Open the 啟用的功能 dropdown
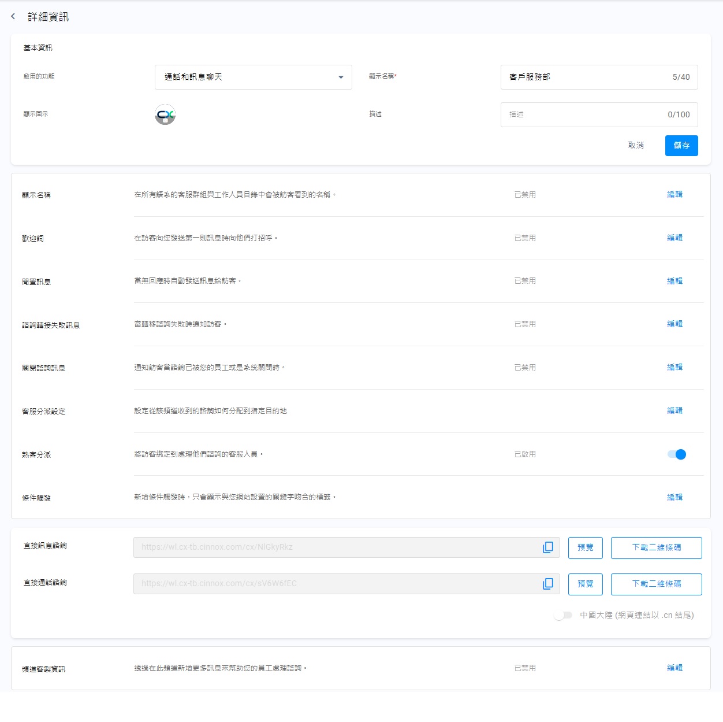Screen dimensions: 723x722 [254, 77]
